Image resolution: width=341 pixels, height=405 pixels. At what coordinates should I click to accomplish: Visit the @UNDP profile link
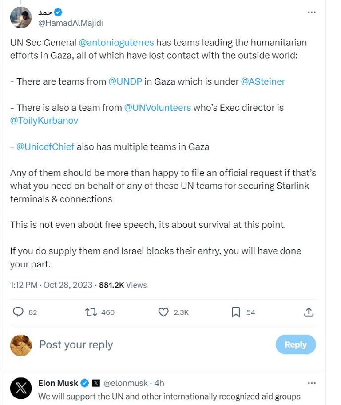(x=125, y=81)
